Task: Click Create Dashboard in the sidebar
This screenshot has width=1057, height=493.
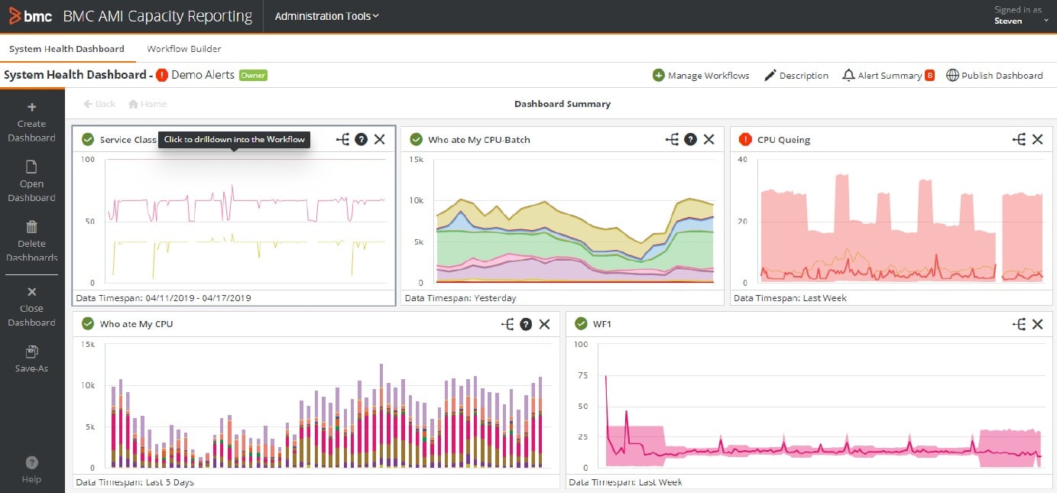Action: (x=32, y=122)
